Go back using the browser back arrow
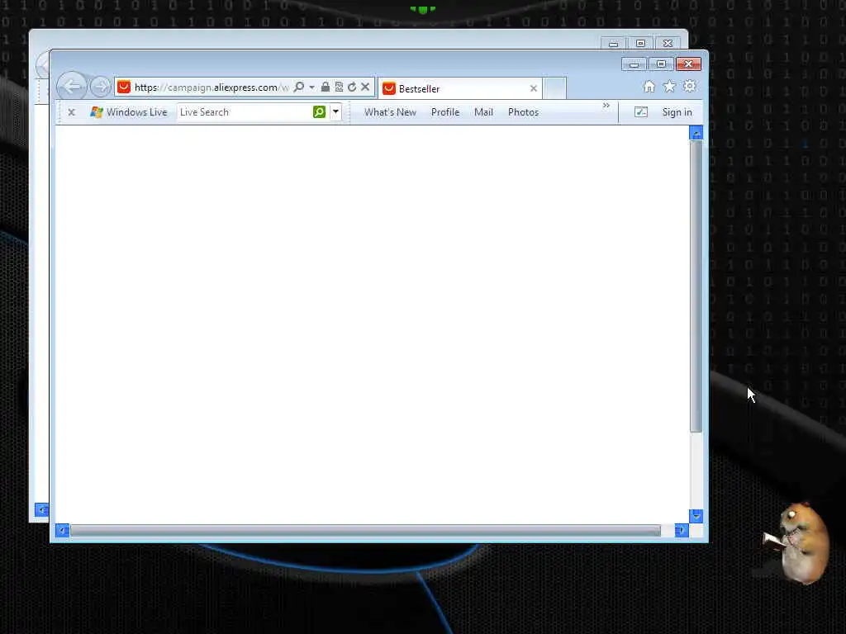The image size is (846, 634). pos(71,86)
